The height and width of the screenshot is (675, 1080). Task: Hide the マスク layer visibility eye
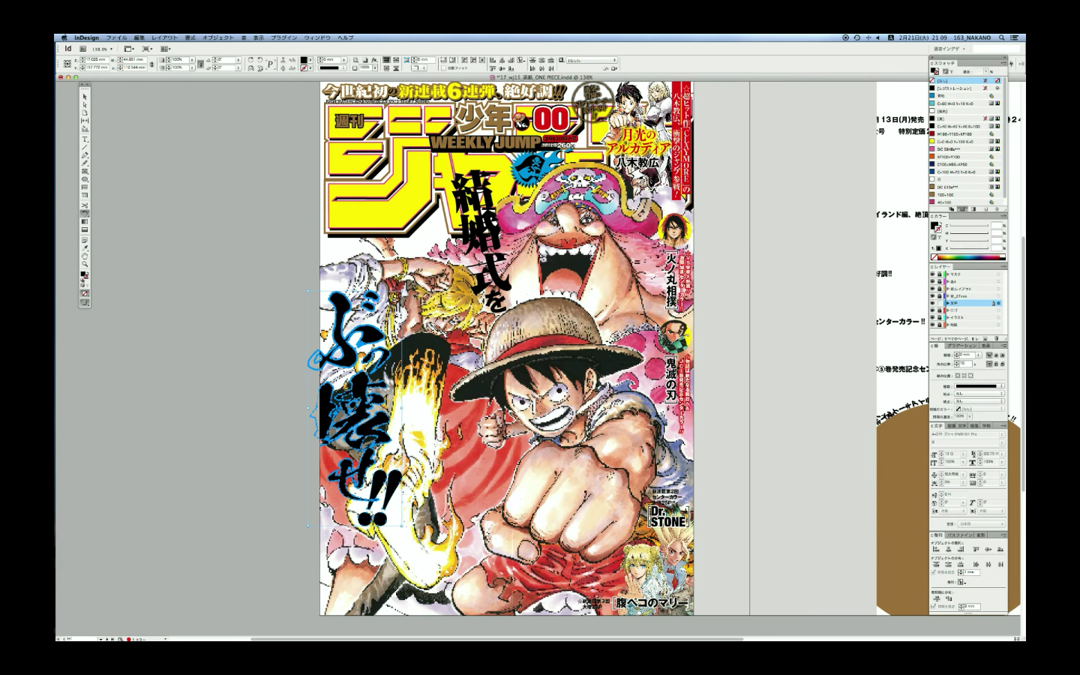click(931, 274)
